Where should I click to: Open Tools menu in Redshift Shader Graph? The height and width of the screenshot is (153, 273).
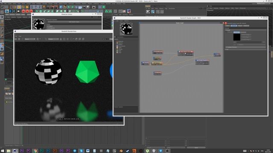click(121, 21)
